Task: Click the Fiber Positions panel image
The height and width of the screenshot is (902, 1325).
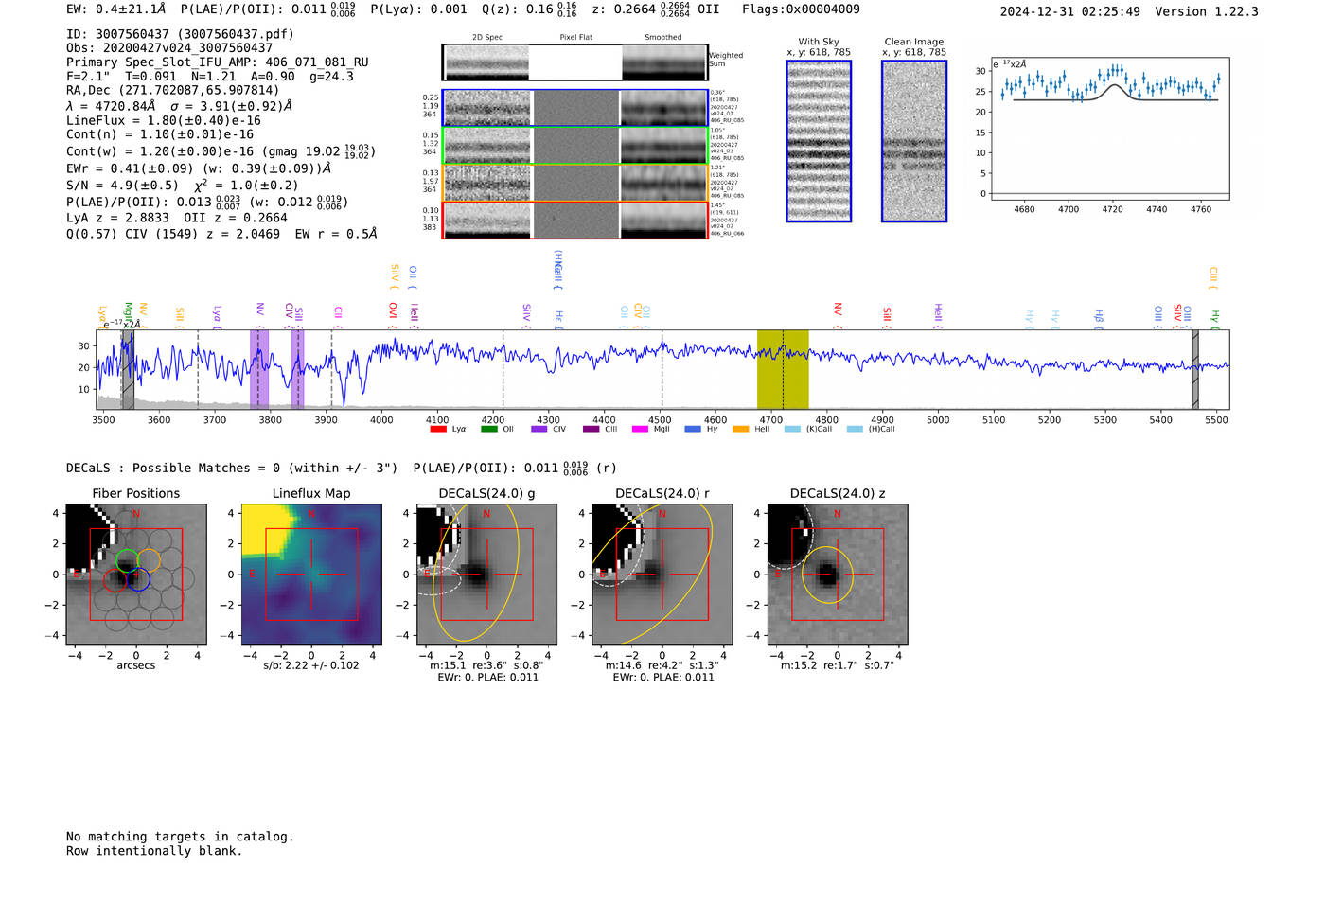Action: [136, 575]
